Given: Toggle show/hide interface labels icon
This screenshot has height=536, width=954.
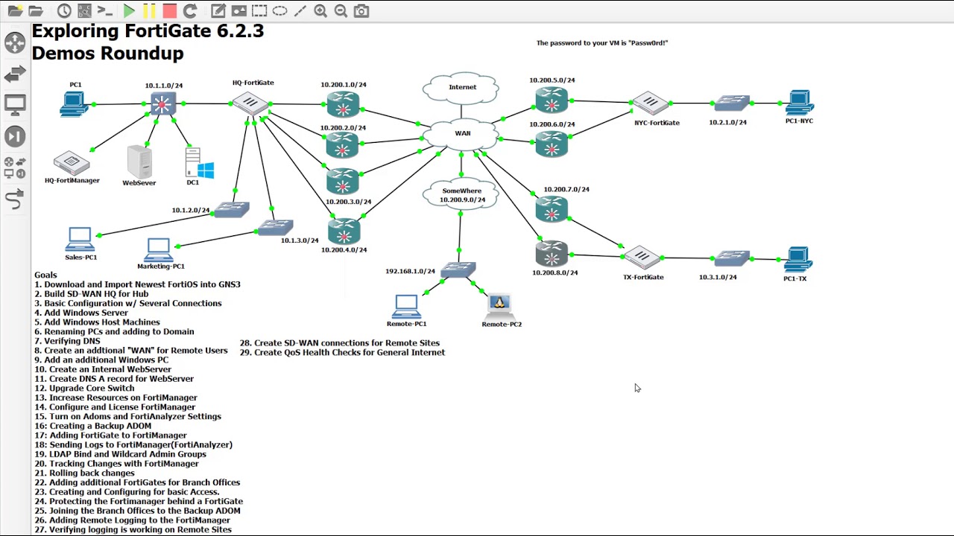Looking at the screenshot, I should point(84,11).
